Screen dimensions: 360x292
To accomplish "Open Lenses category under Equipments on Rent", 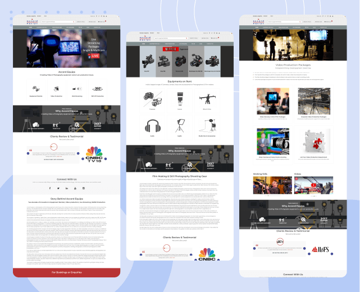I will (180, 101).
